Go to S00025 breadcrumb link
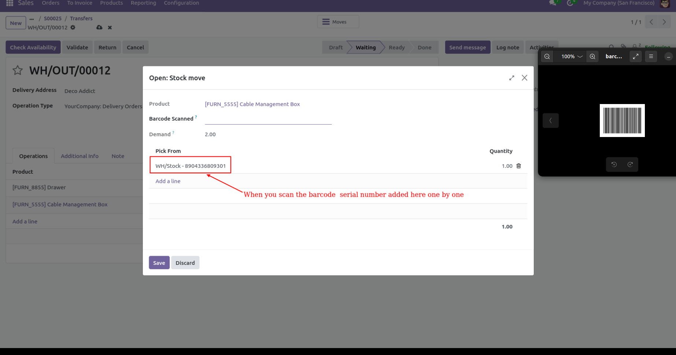The width and height of the screenshot is (676, 355). (53, 18)
